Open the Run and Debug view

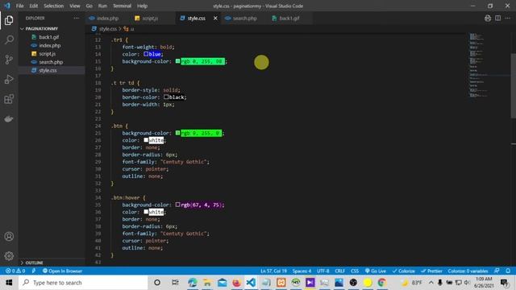9,79
